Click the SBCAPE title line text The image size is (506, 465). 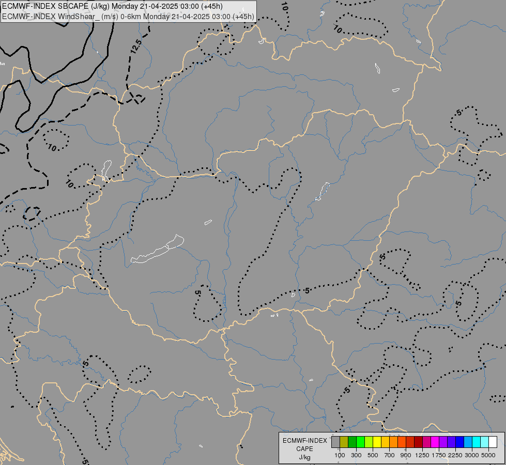112,6
